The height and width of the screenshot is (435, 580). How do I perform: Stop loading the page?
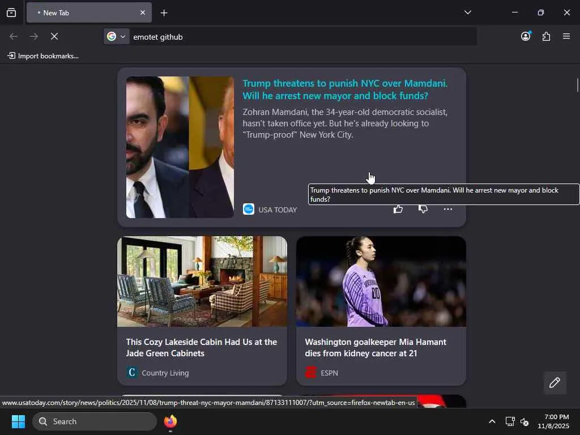(54, 36)
